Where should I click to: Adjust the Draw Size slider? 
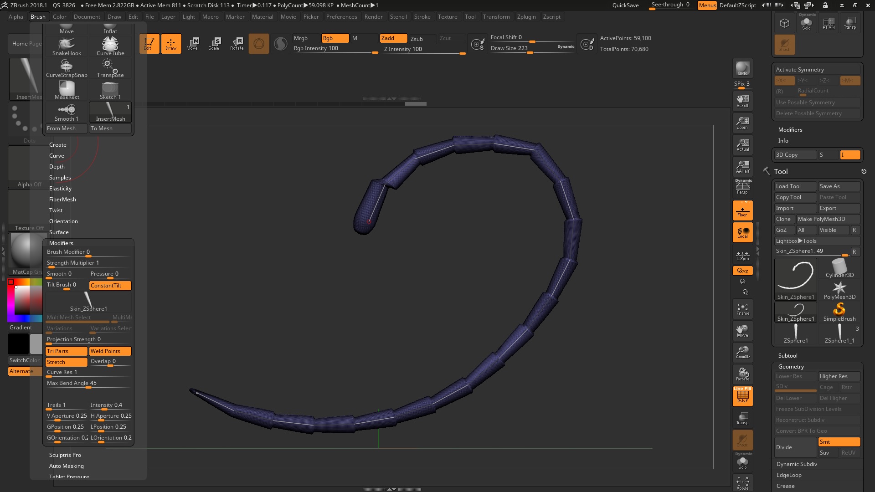[x=533, y=49]
